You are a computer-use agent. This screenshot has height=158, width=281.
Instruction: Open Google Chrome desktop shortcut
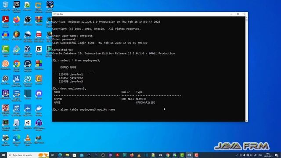coord(17,66)
